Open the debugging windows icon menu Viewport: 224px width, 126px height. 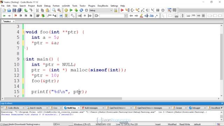[x=169, y=10]
